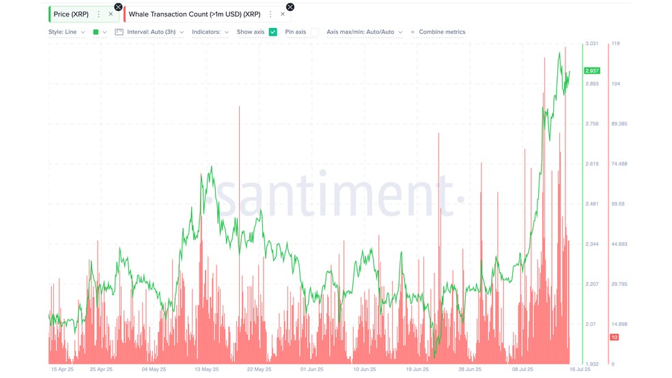Screen dimensions: 672x378
Task: Click the red 10 whale count label
Action: click(614, 337)
